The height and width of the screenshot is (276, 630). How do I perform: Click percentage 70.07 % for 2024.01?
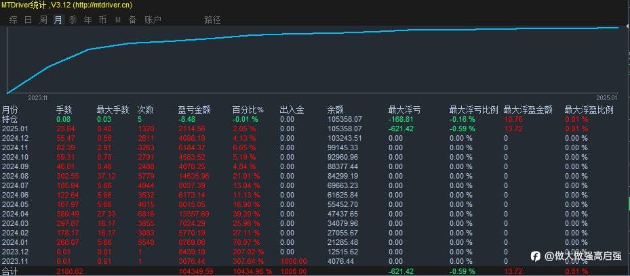246,242
